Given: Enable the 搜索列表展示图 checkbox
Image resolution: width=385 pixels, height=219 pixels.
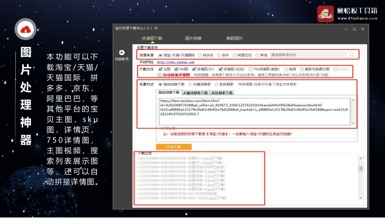Looking at the screenshot, I should tap(302, 69).
